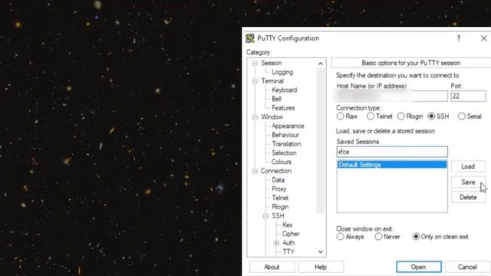Close the PuTTY Configuration dialog
Screen dimensions: 491x276
point(483,38)
